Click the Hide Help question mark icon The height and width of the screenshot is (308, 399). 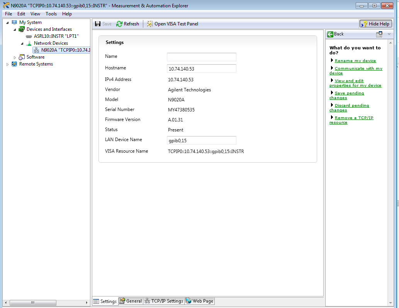[364, 24]
